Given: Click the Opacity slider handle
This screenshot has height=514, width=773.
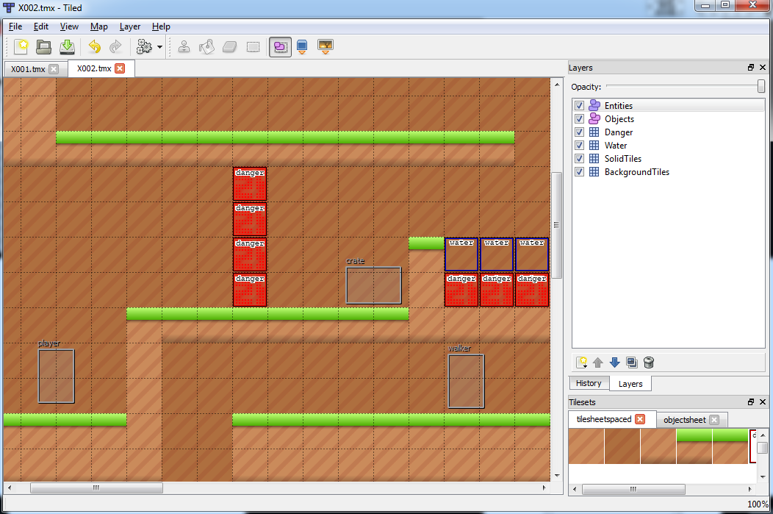Looking at the screenshot, I should tap(761, 86).
